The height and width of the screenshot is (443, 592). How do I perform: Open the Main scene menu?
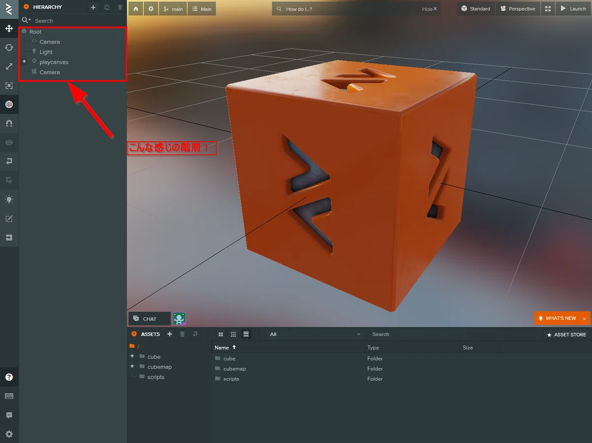pyautogui.click(x=202, y=9)
